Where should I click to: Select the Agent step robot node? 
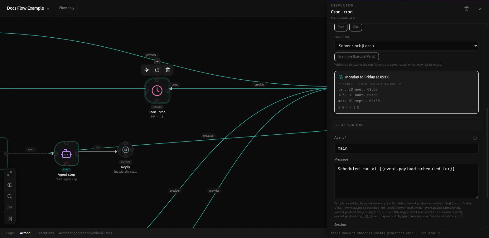coord(66,154)
